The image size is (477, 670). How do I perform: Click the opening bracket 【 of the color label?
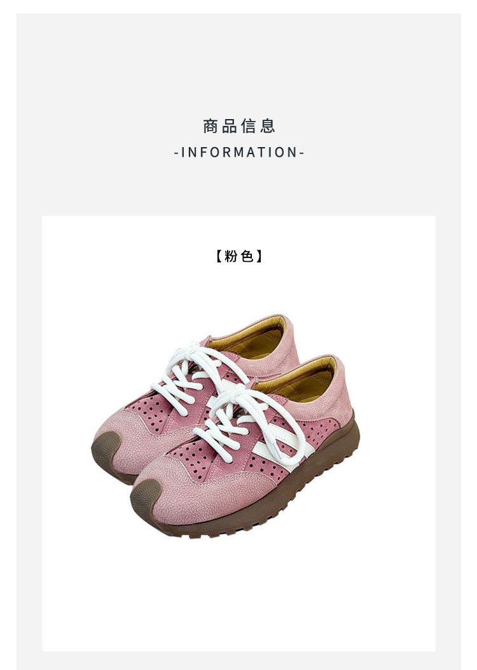coord(217,256)
